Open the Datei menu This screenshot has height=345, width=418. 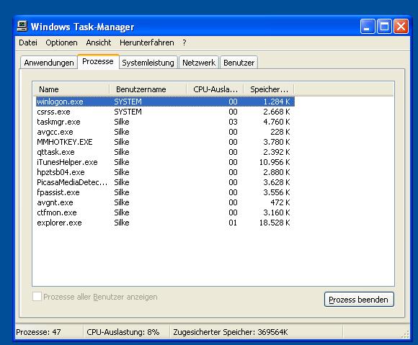(x=28, y=42)
